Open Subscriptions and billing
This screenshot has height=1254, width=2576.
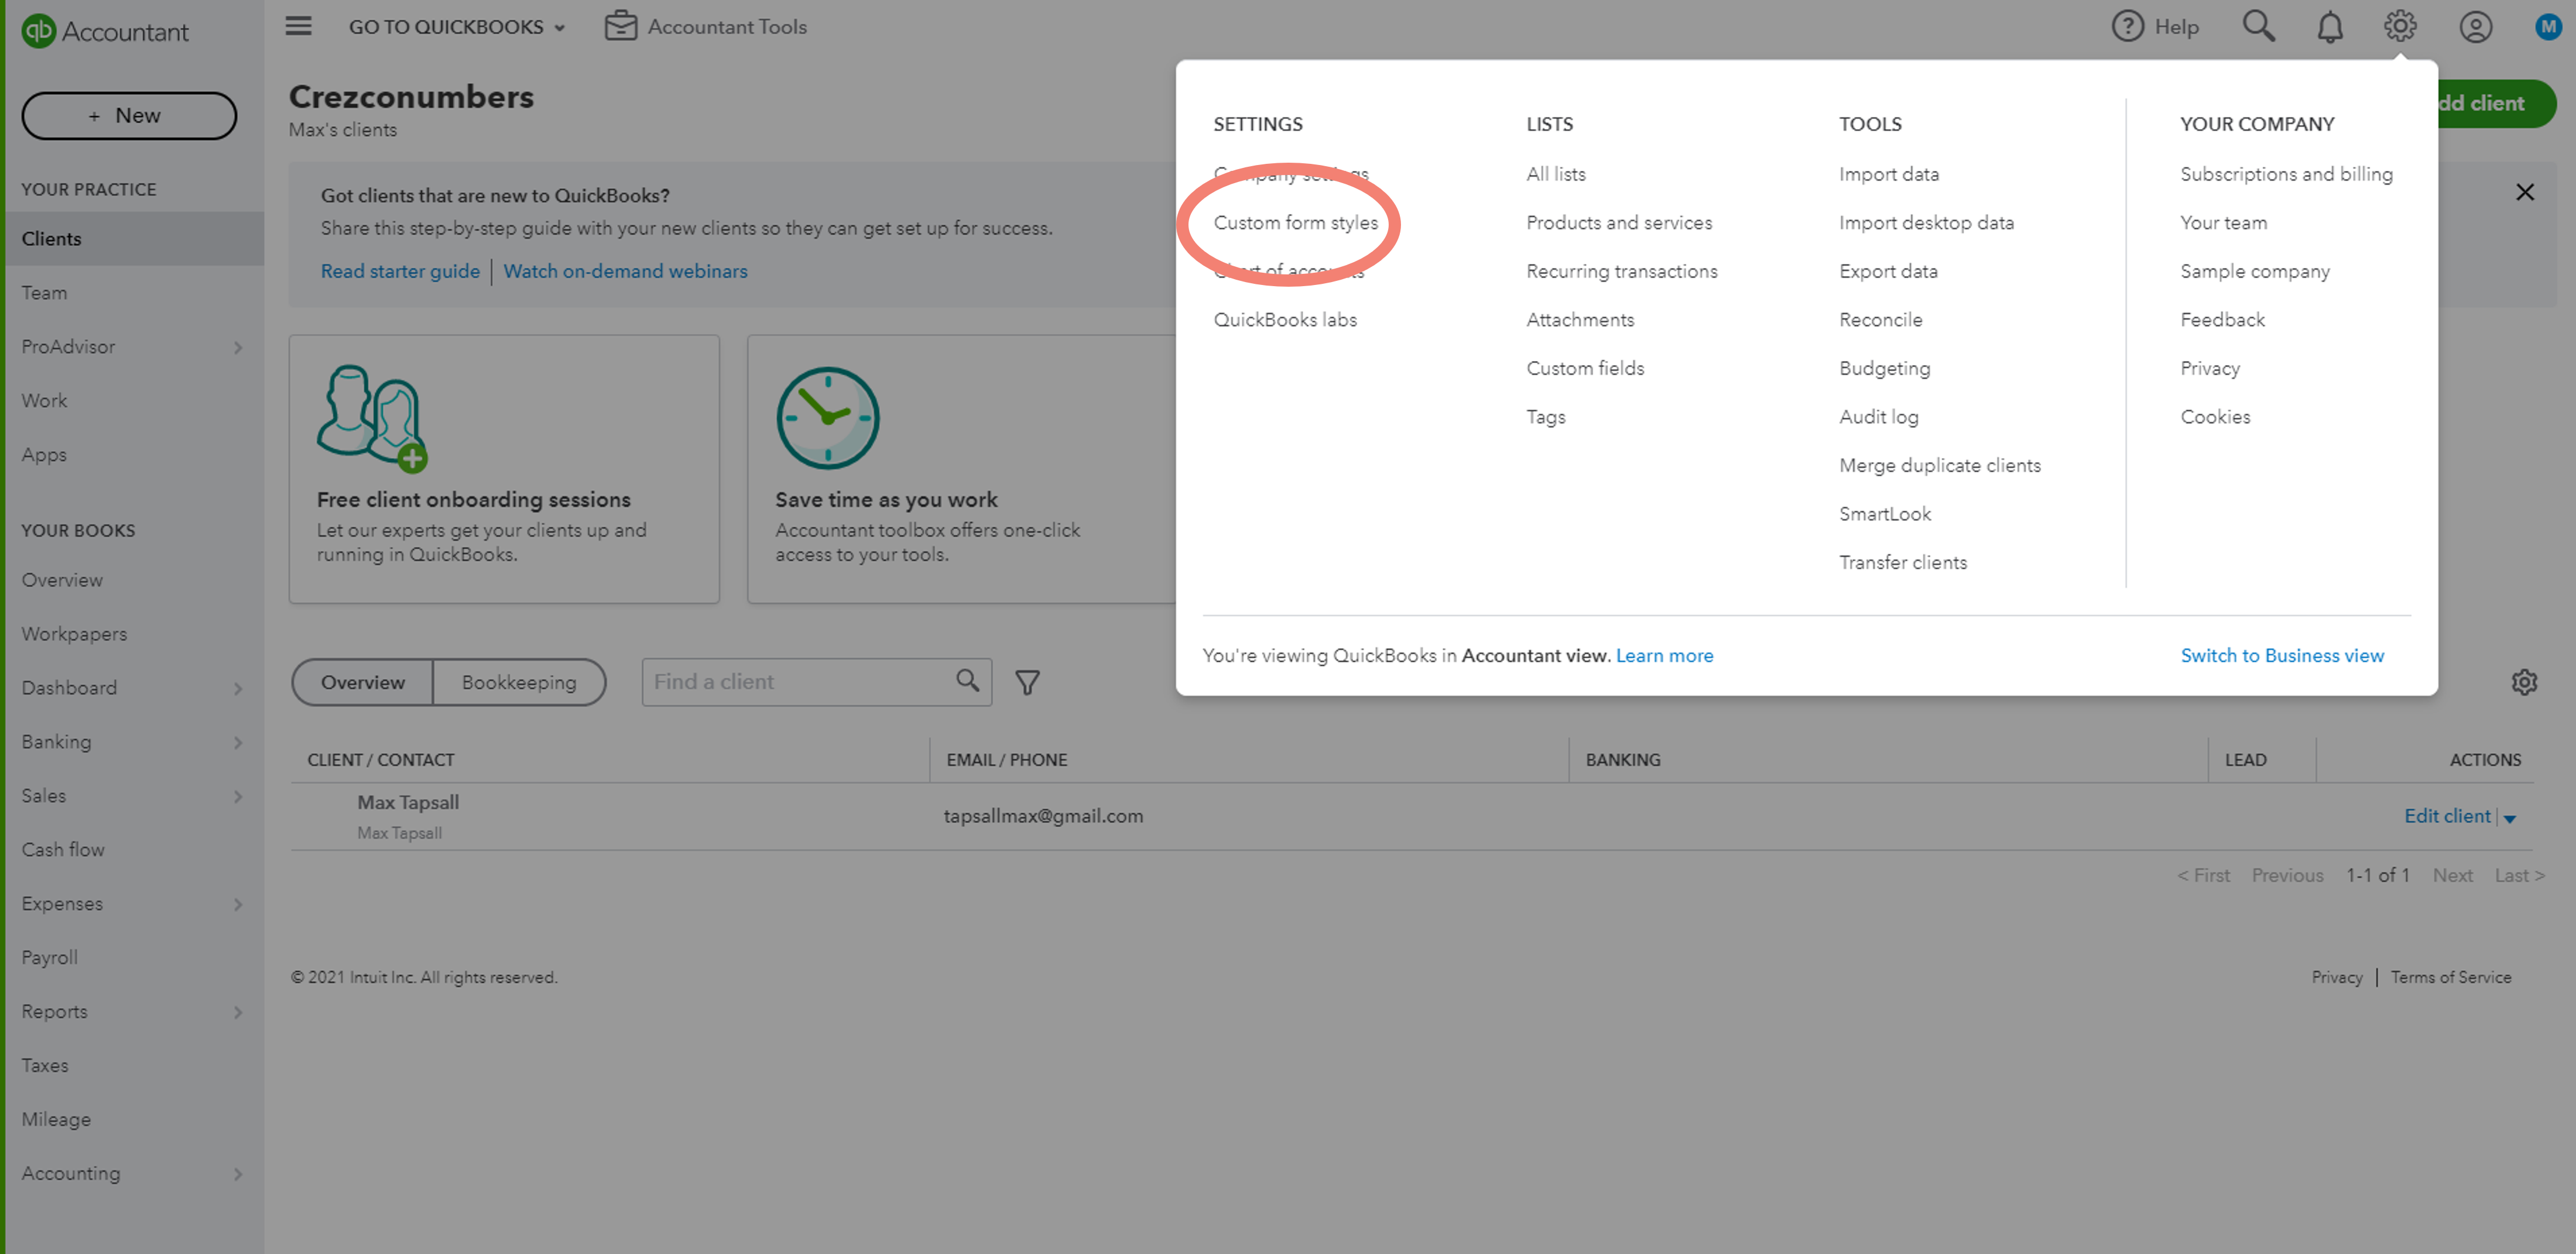[2286, 174]
